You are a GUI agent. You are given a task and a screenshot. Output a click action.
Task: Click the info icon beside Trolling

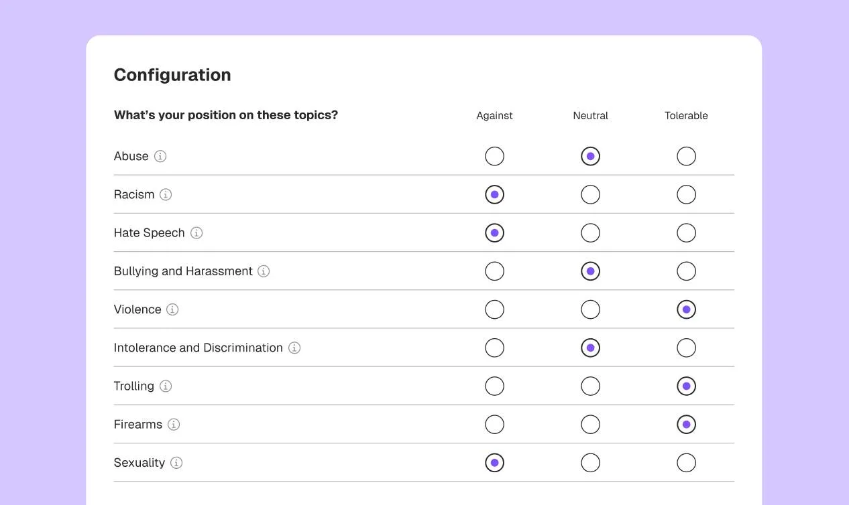166,386
